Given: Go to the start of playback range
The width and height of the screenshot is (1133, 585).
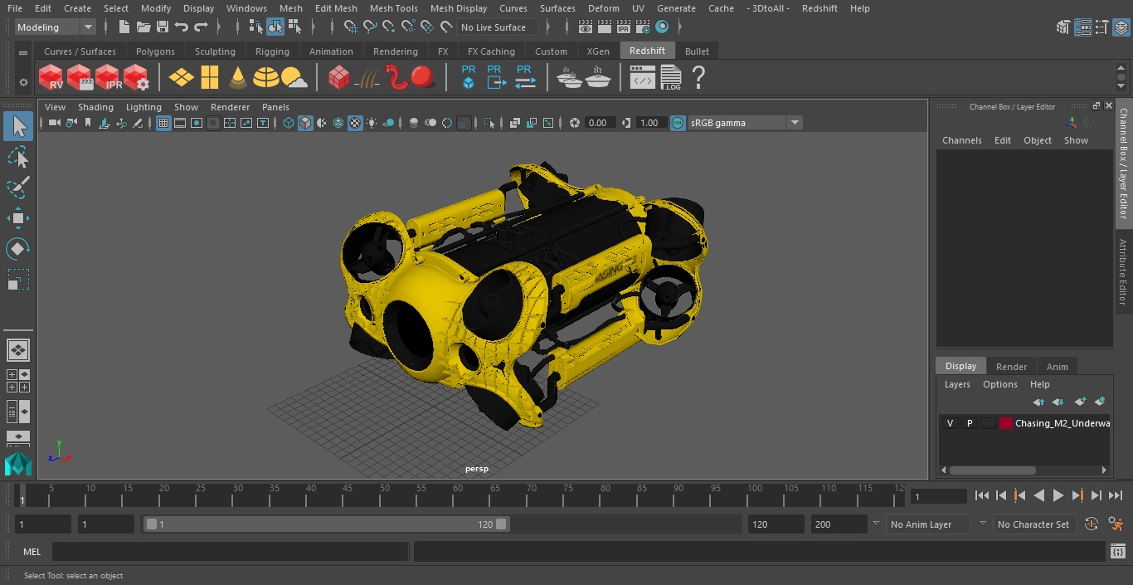Looking at the screenshot, I should [x=981, y=495].
